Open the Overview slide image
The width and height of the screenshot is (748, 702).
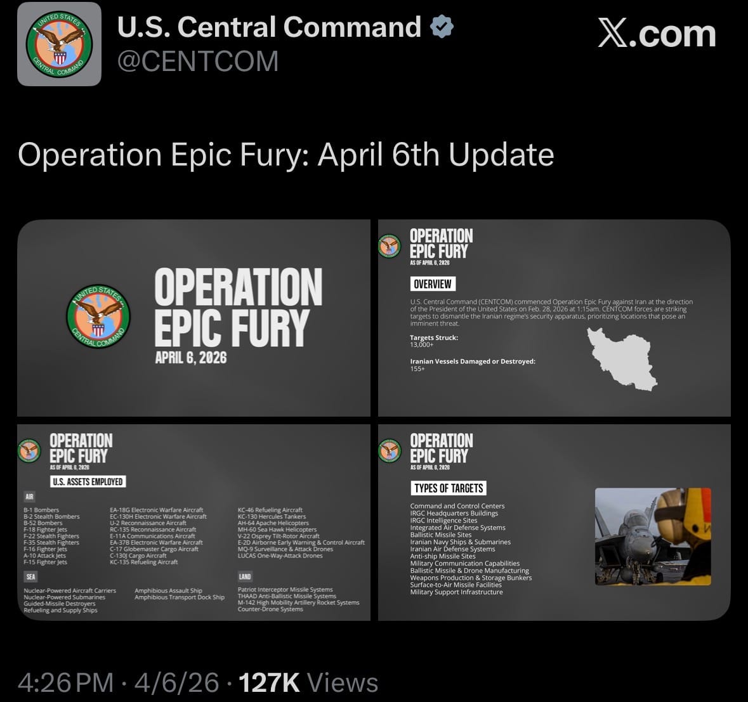(x=554, y=318)
